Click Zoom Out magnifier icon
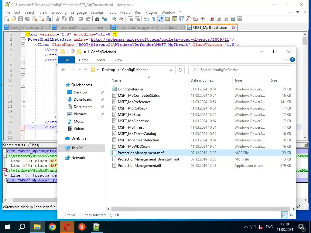The height and width of the screenshot is (233, 311). tap(121, 19)
